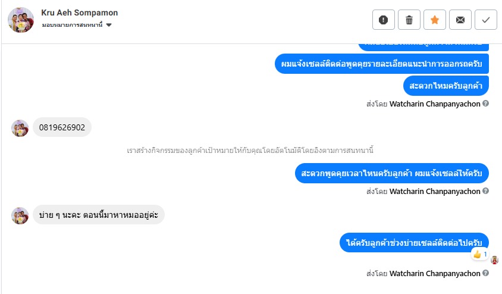Click sender avatar beside the บ่าย ๆ message
The width and height of the screenshot is (502, 294).
tap(20, 215)
